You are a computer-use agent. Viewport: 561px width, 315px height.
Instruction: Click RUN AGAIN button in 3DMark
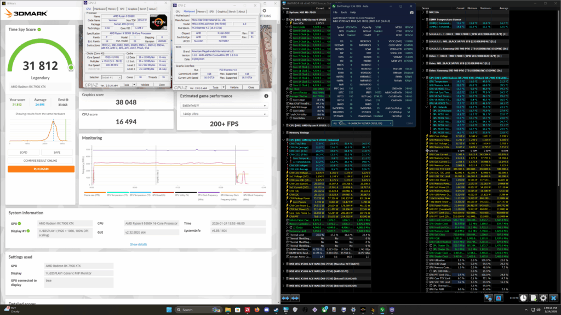[41, 169]
